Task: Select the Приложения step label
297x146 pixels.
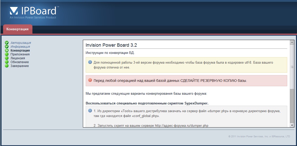Action: (20, 54)
